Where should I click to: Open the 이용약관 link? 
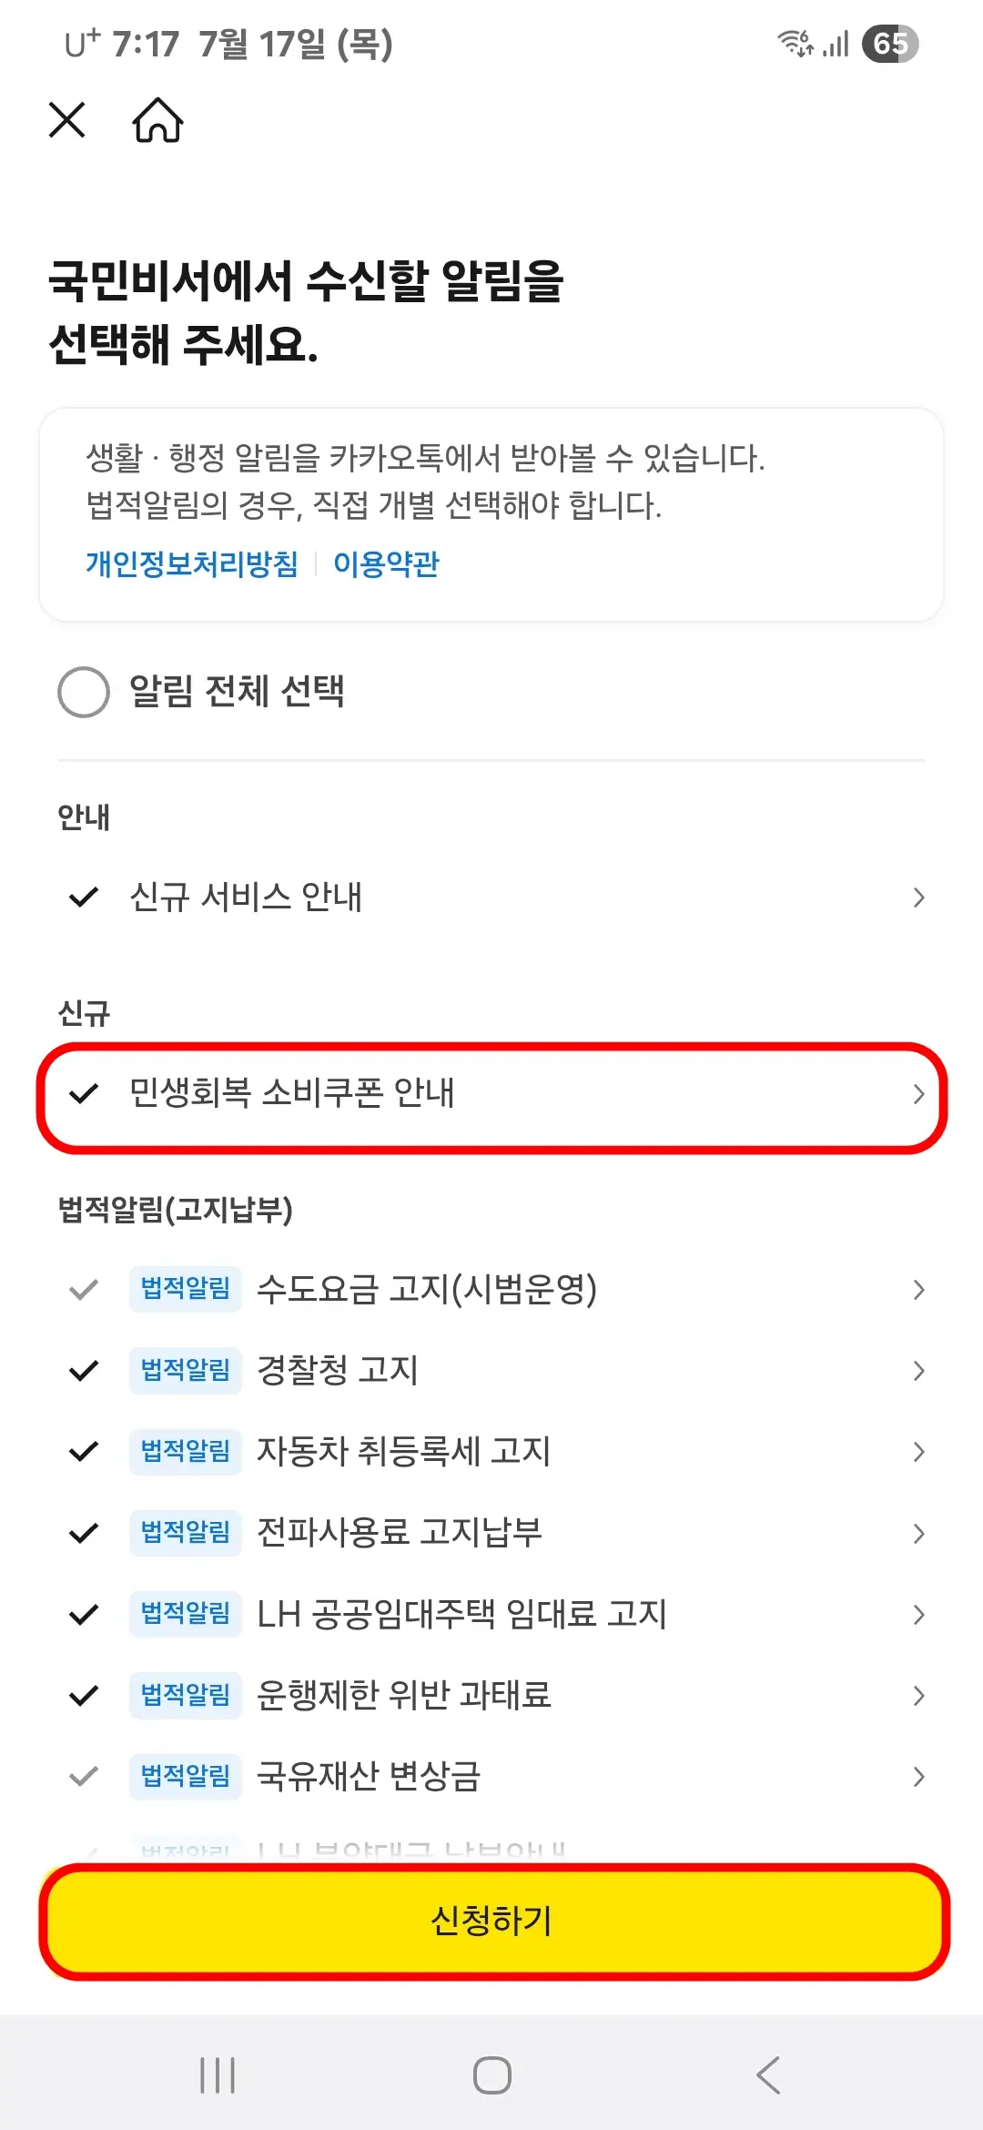click(386, 563)
